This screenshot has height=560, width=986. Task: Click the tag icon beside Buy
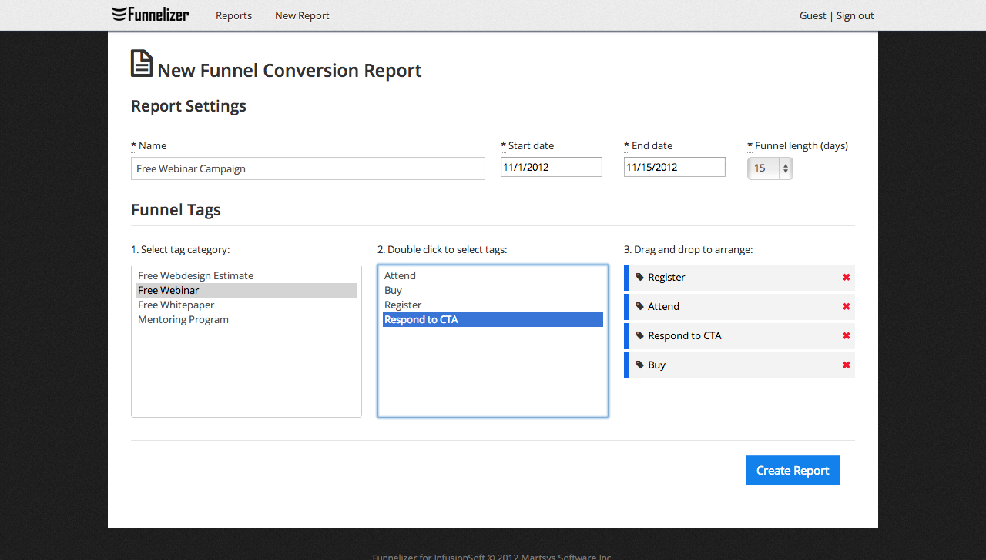pos(640,365)
